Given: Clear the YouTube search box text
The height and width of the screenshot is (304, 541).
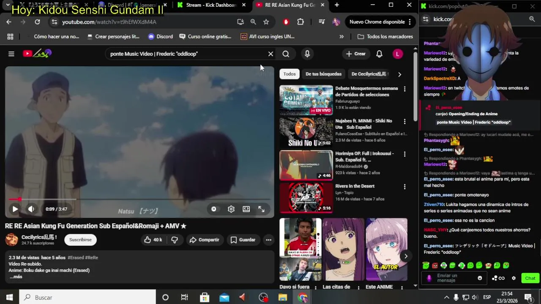Looking at the screenshot, I should (x=270, y=54).
